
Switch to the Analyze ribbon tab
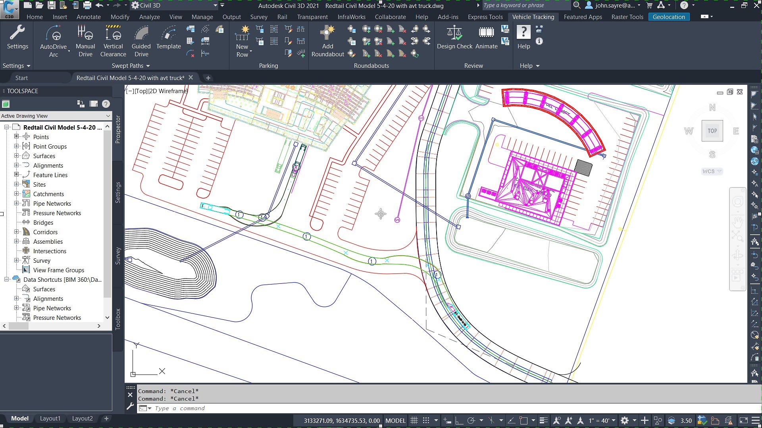pos(149,17)
